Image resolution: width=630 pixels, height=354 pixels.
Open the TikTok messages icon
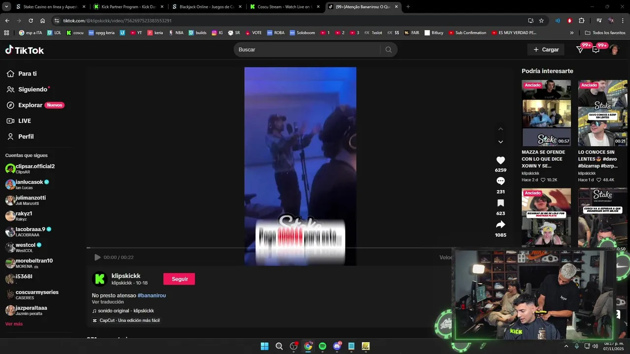coord(580,50)
